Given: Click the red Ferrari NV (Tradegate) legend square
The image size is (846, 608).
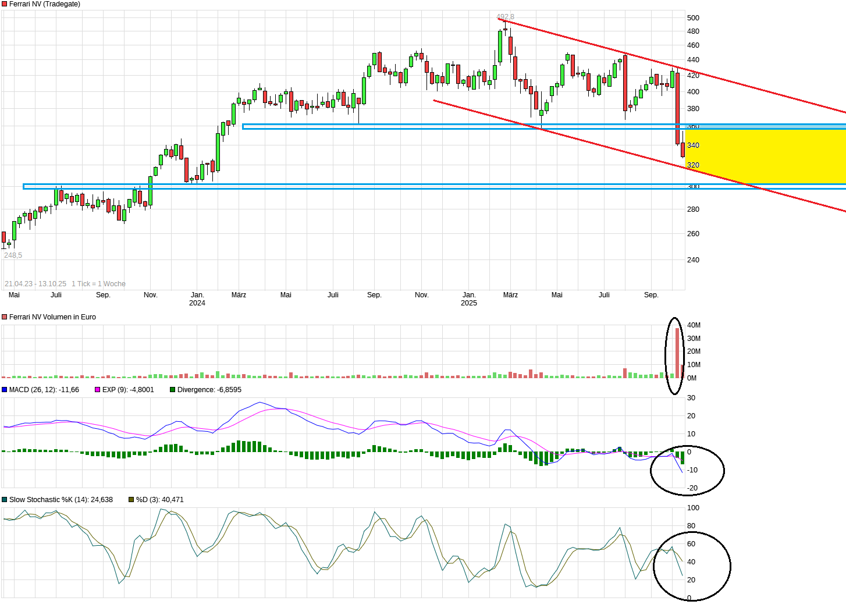Looking at the screenshot, I should tap(5, 4).
